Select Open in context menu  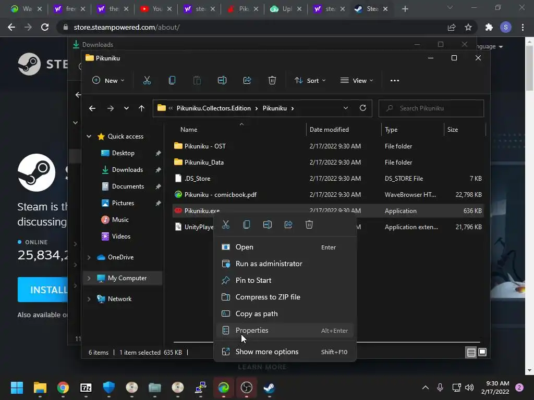click(285, 247)
